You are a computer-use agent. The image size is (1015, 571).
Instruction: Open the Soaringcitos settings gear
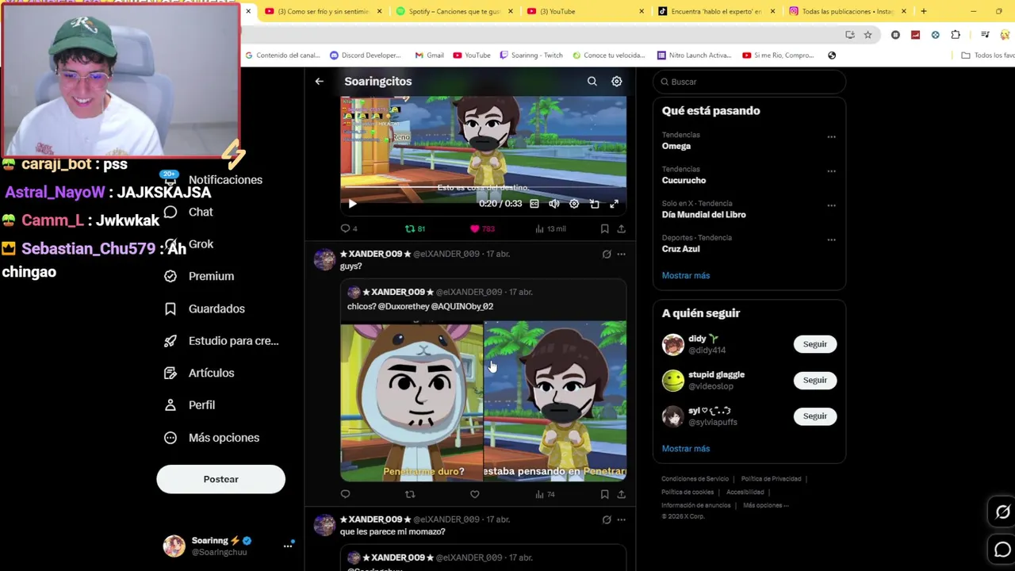616,81
